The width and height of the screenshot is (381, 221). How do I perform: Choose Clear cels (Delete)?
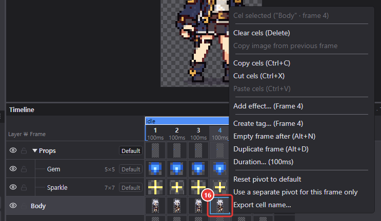(262, 33)
